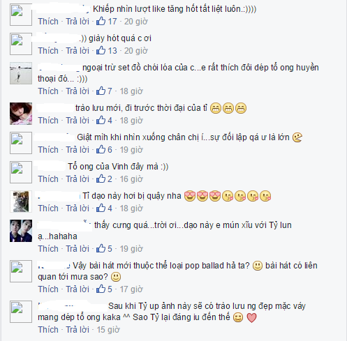Reply to 'giày hót quá' comment via Trả lời
Image resolution: width=347 pixels, height=341 pixels.
click(x=77, y=51)
